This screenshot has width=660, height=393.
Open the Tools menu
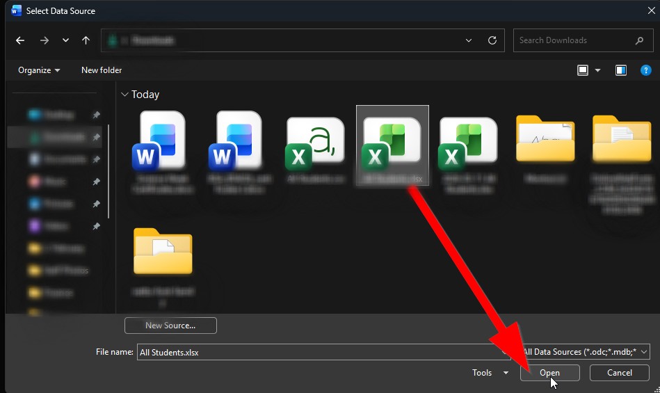(490, 373)
